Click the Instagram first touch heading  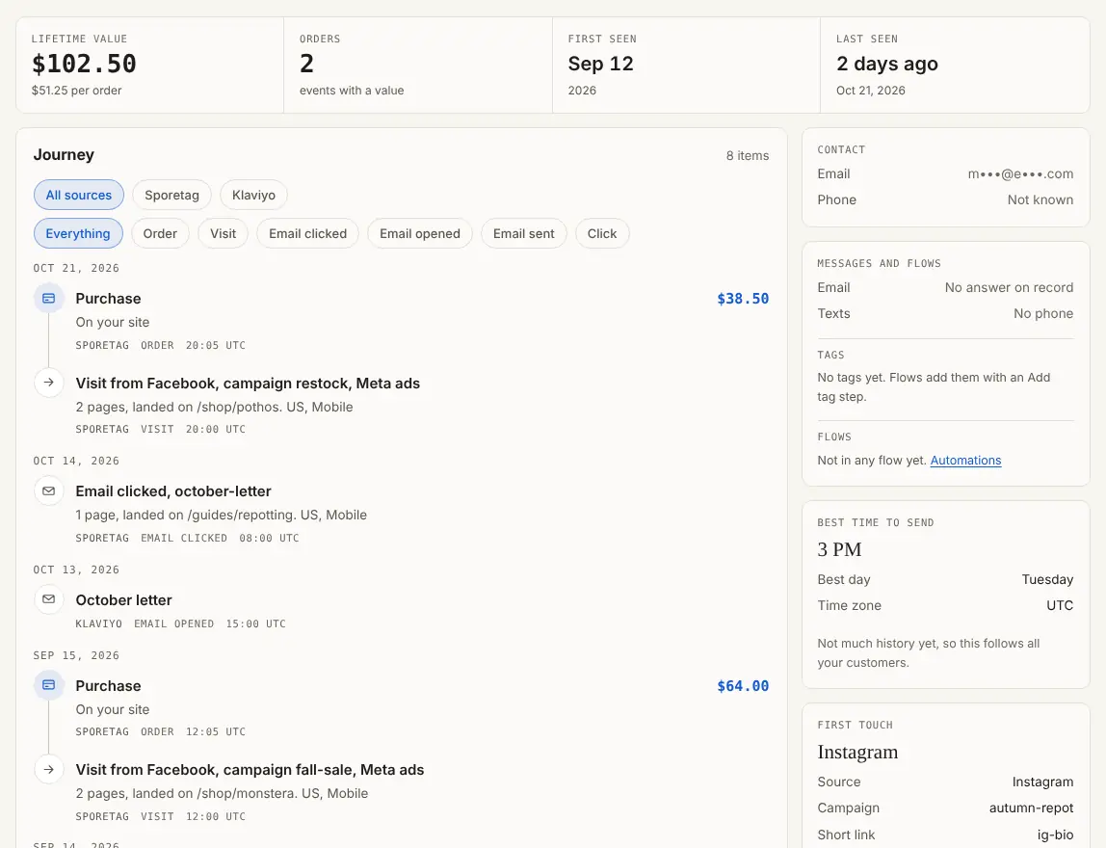[x=857, y=752]
